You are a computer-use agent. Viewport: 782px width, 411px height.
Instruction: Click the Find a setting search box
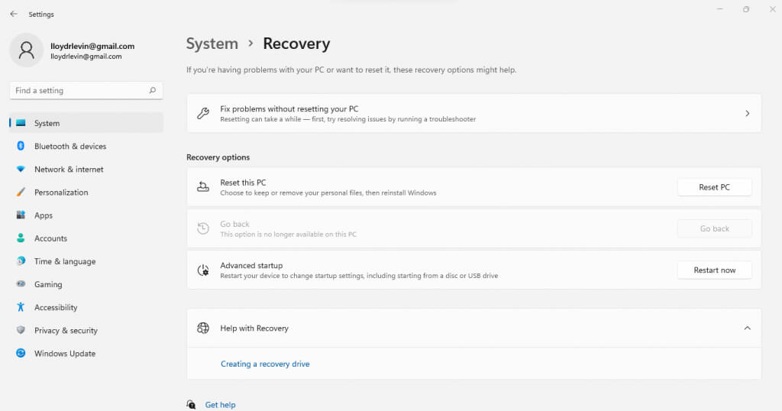coord(86,90)
